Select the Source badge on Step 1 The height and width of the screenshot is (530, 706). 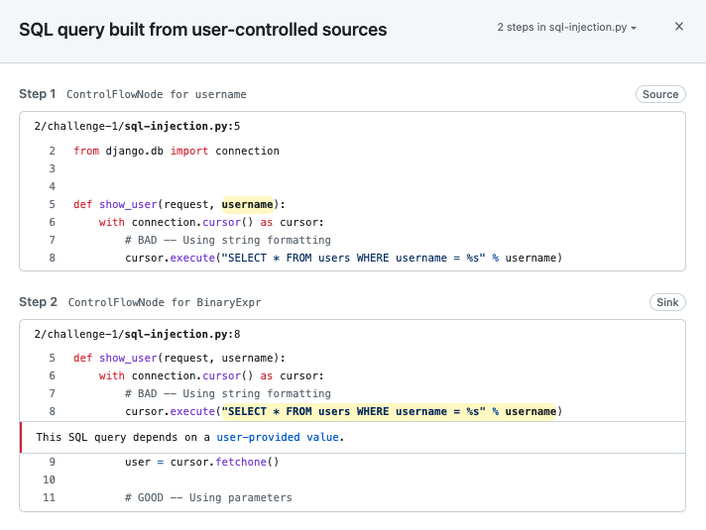660,94
